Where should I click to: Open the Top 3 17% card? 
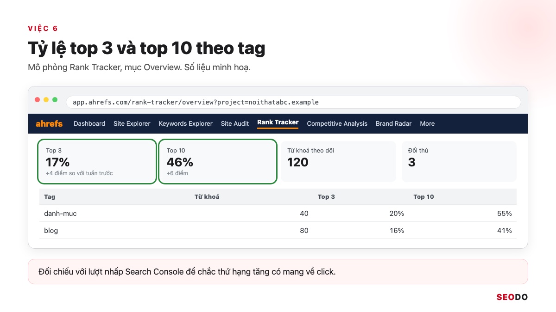pyautogui.click(x=97, y=162)
